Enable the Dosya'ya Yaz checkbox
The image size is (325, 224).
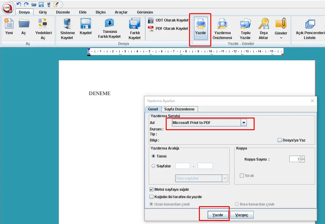(279, 140)
